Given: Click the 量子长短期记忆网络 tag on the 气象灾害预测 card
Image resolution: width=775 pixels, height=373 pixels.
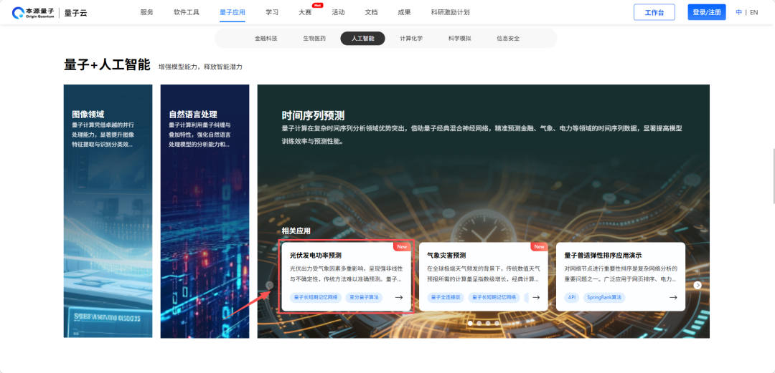Looking at the screenshot, I should tap(494, 298).
